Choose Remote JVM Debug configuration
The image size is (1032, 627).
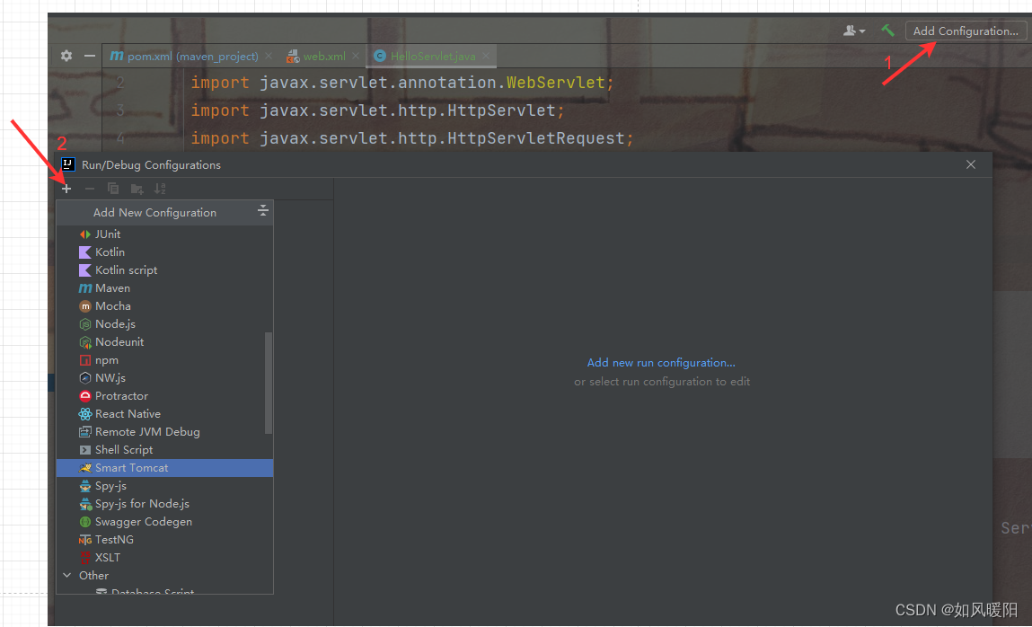pyautogui.click(x=164, y=431)
